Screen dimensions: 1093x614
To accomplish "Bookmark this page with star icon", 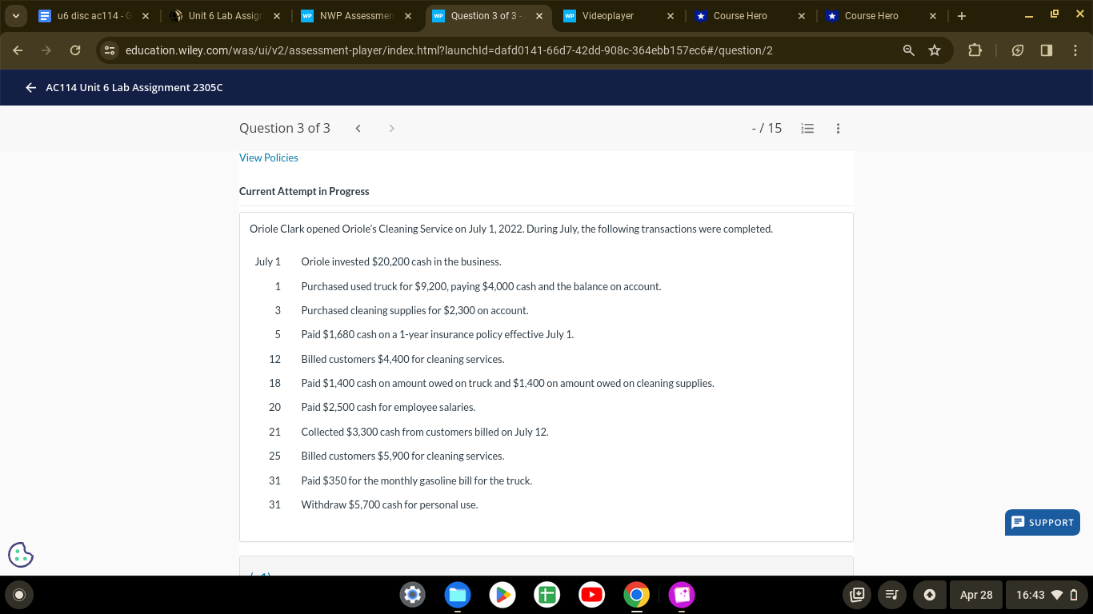I will point(934,50).
